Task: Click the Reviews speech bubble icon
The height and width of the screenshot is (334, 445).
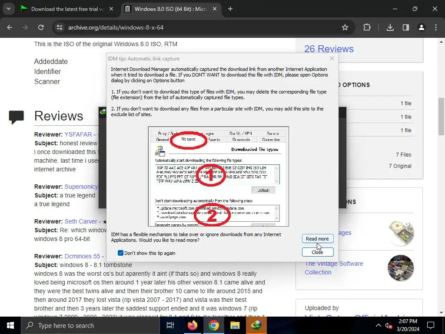Action: click(17, 117)
